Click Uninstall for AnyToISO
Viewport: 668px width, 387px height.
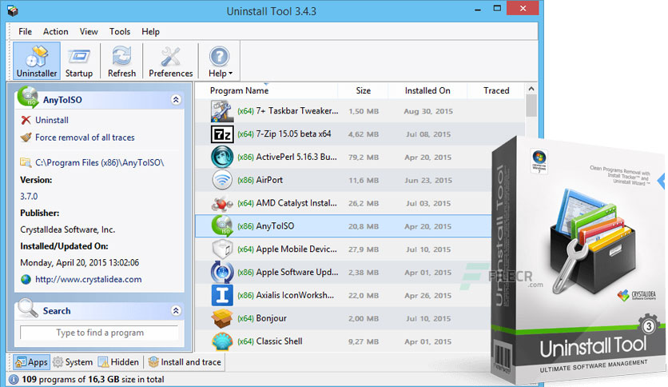[x=52, y=120]
